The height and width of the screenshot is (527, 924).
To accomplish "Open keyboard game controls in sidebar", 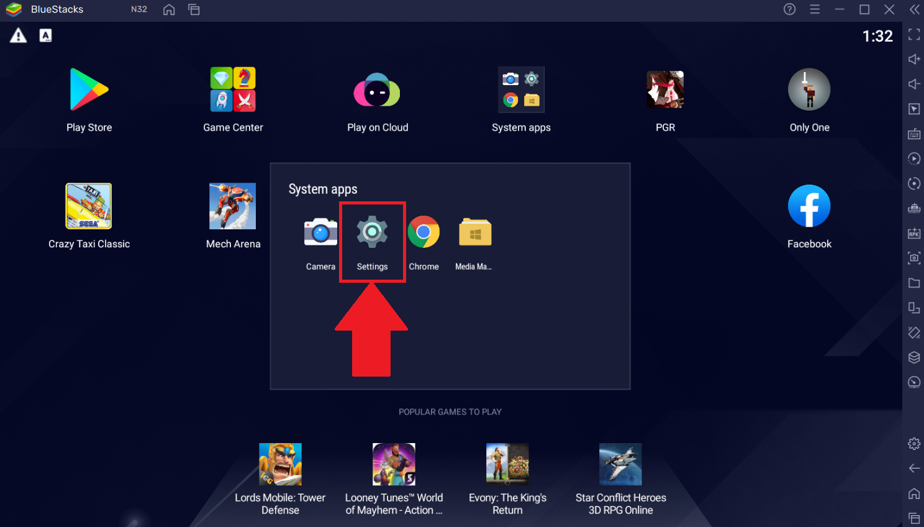I will click(x=914, y=134).
